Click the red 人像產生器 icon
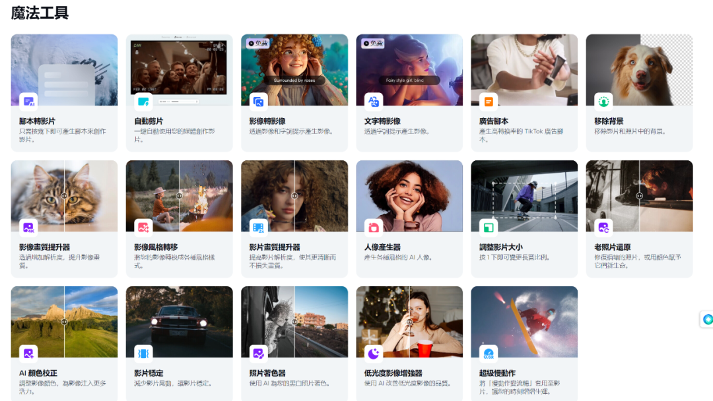Screen dimensions: 713x401 pyautogui.click(x=373, y=227)
